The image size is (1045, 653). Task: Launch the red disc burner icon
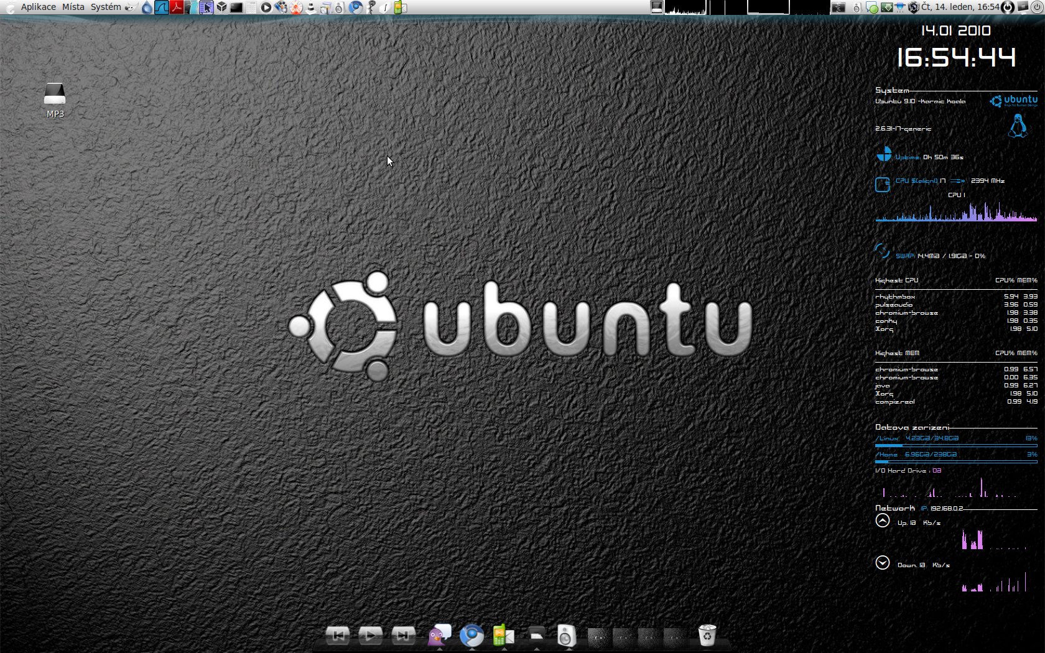(296, 7)
